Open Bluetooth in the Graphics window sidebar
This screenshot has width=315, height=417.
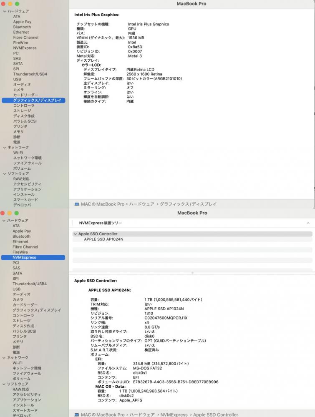pos(22,27)
